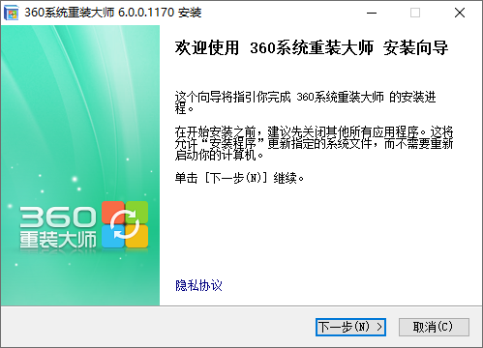Click the text 单击 [下一步(N)] 继续。
Image resolution: width=483 pixels, height=348 pixels.
pos(239,178)
